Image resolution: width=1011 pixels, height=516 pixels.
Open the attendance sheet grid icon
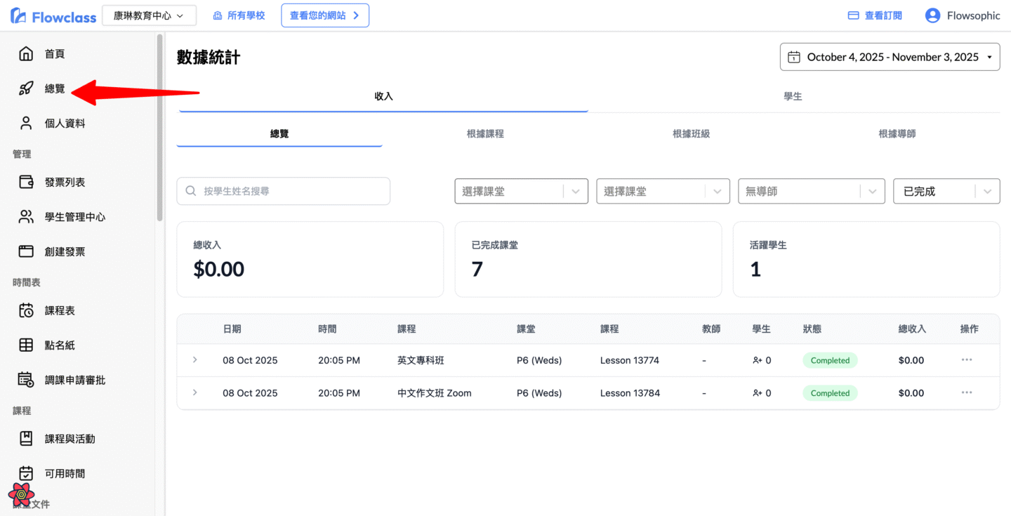(x=26, y=345)
